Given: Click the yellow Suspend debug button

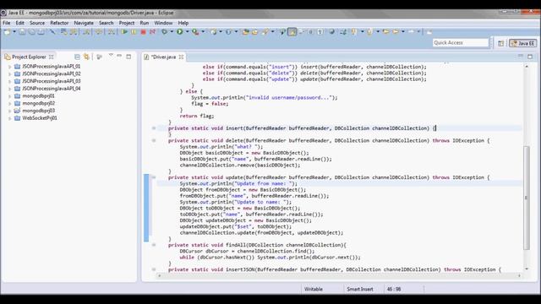Looking at the screenshot, I should (x=134, y=32).
